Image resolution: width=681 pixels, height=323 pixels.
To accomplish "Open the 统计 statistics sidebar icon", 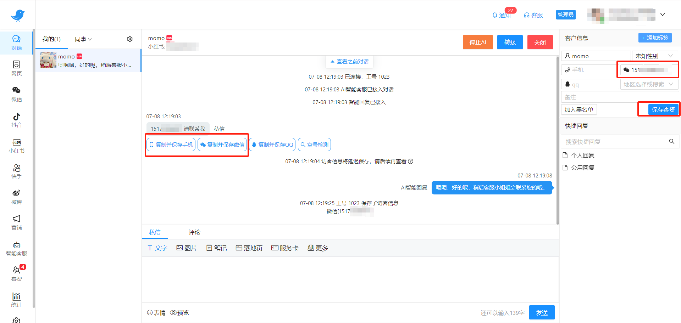I will pyautogui.click(x=16, y=300).
